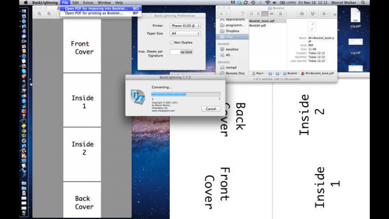Select the Booklet.pdf file in the Finder column

tap(267, 25)
